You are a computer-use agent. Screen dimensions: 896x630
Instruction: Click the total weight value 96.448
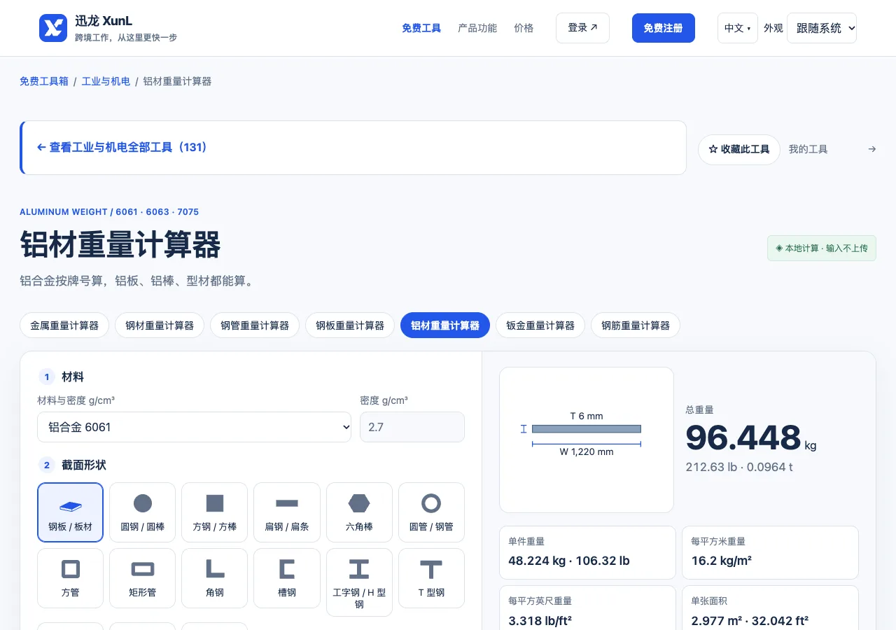pos(743,437)
